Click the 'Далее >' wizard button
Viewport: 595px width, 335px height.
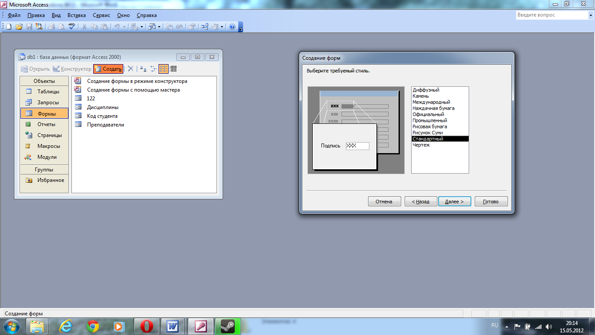point(454,202)
